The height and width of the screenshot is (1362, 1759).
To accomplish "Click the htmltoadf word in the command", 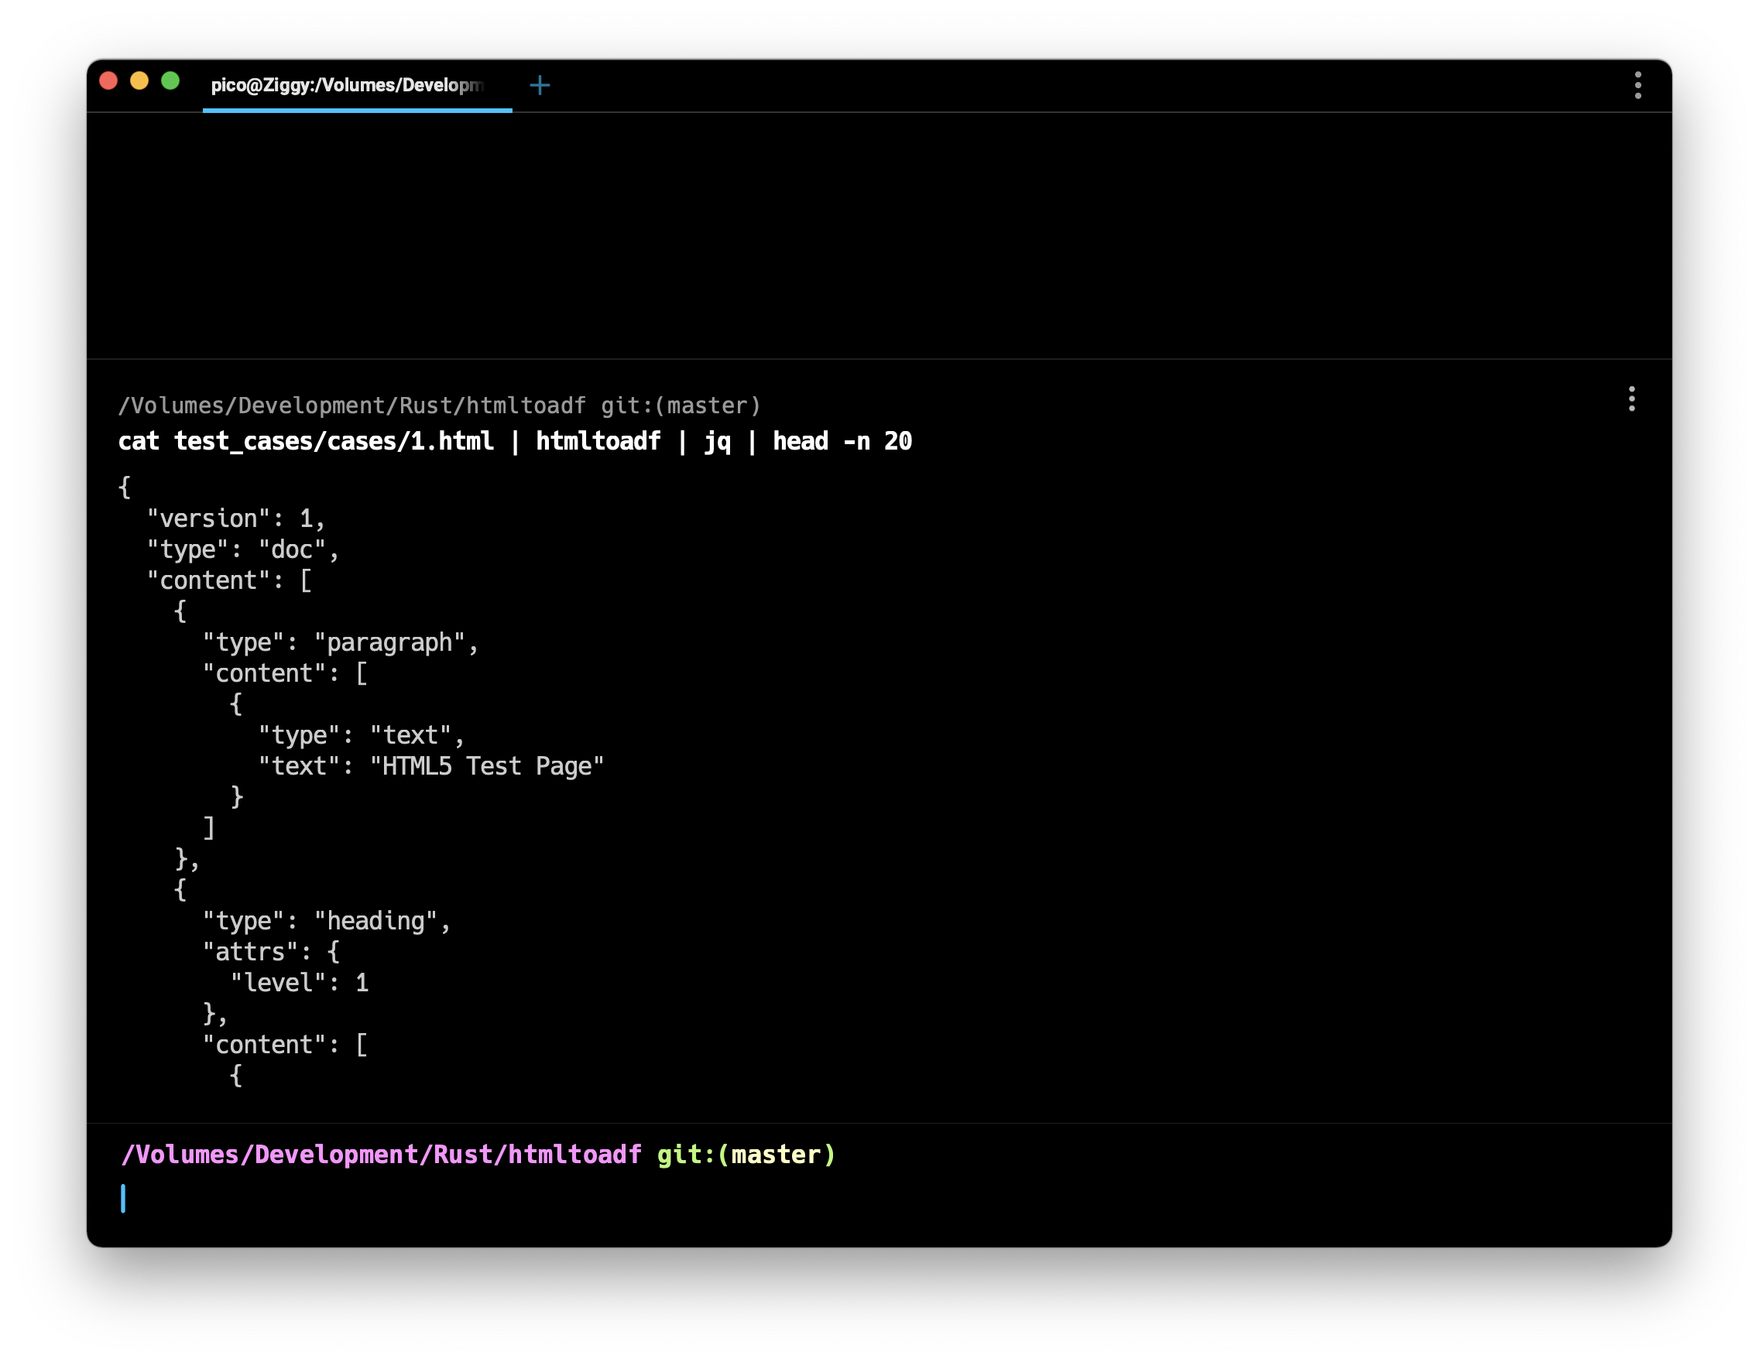I will click(598, 442).
